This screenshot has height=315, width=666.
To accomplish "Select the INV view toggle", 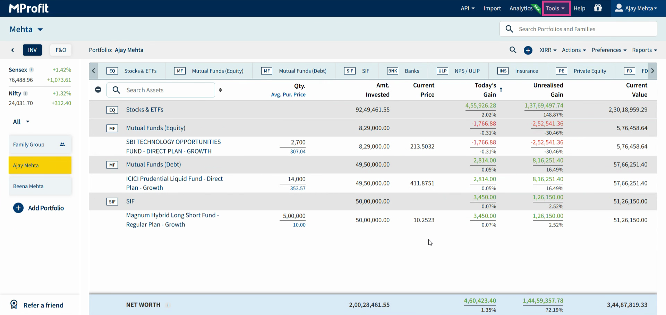I will tap(32, 50).
